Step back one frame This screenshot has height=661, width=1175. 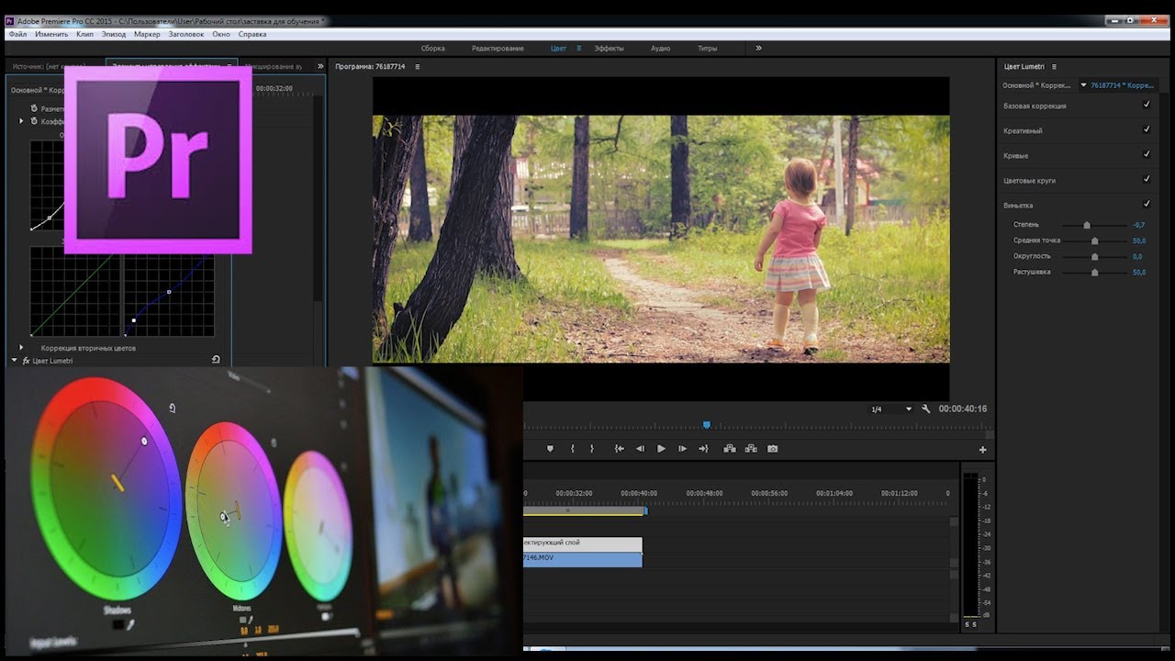click(x=640, y=449)
